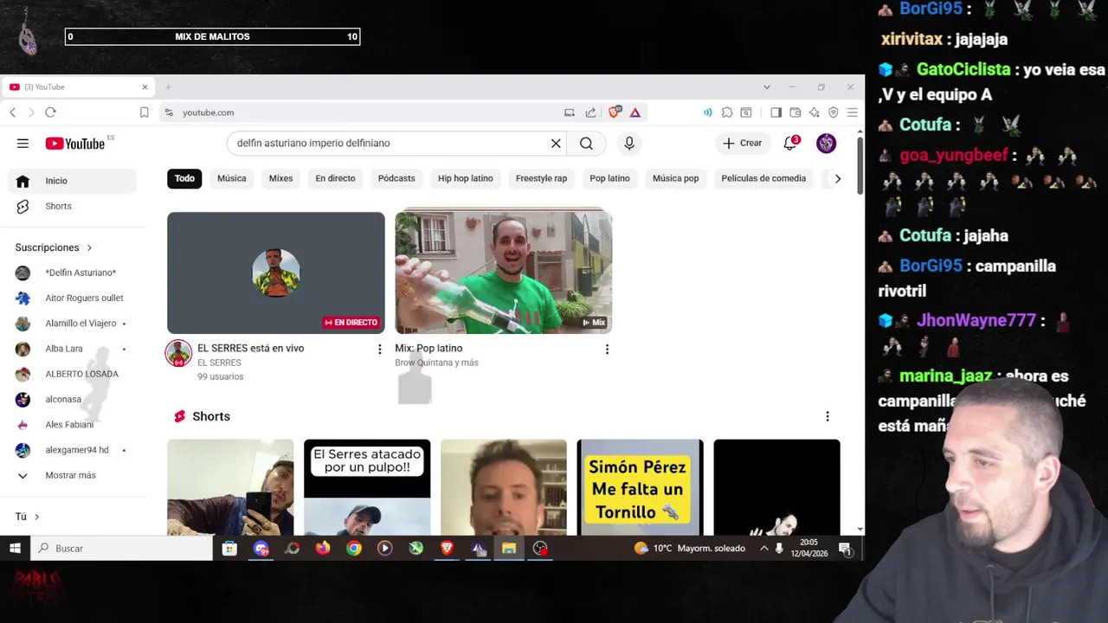Share the page from address bar
This screenshot has width=1108, height=623.
pyautogui.click(x=590, y=112)
